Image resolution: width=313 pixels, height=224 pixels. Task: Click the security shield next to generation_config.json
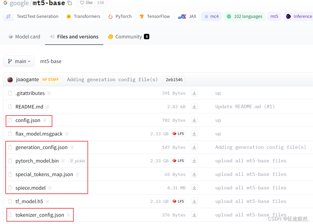point(72,147)
